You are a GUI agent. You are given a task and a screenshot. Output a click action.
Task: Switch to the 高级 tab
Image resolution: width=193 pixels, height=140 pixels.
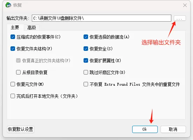31,28
